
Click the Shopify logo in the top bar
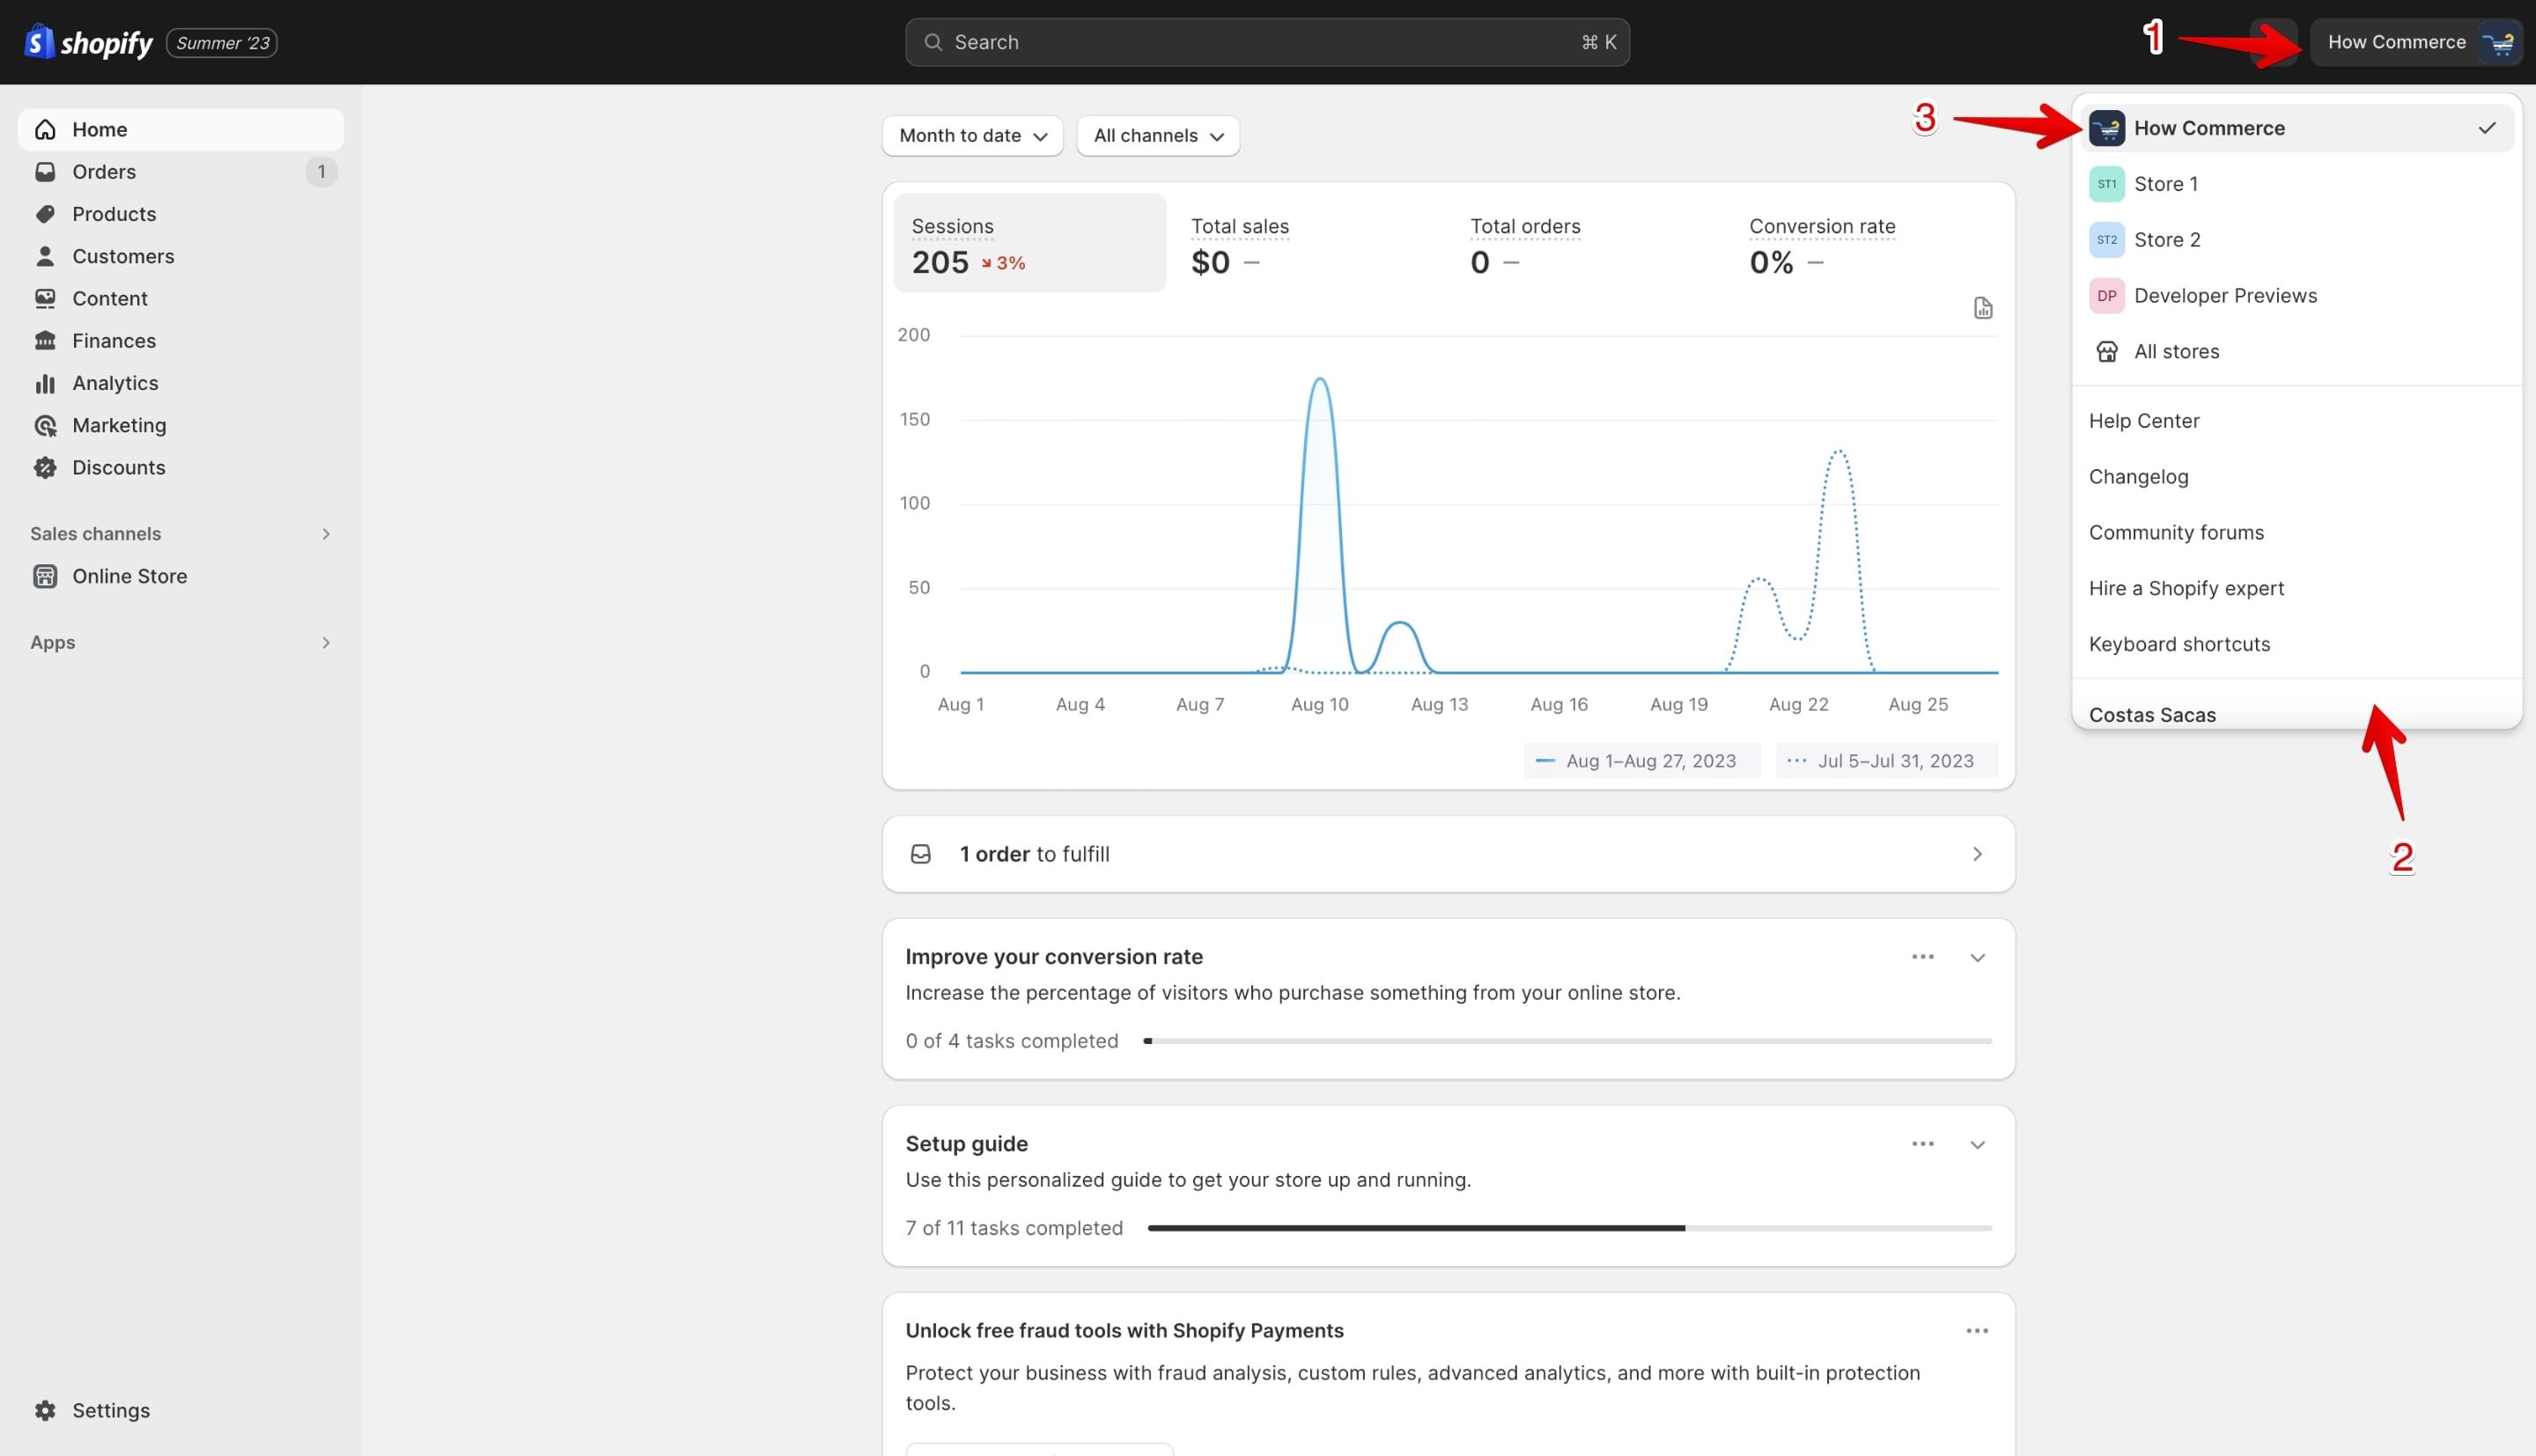pyautogui.click(x=88, y=42)
